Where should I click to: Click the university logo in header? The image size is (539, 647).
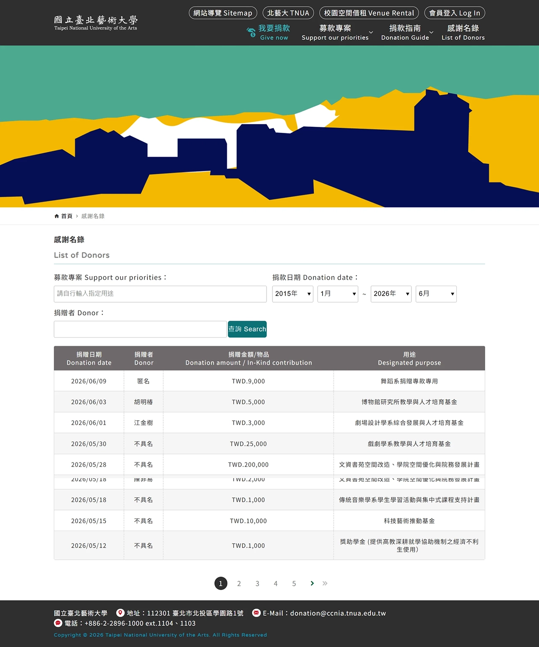click(96, 23)
